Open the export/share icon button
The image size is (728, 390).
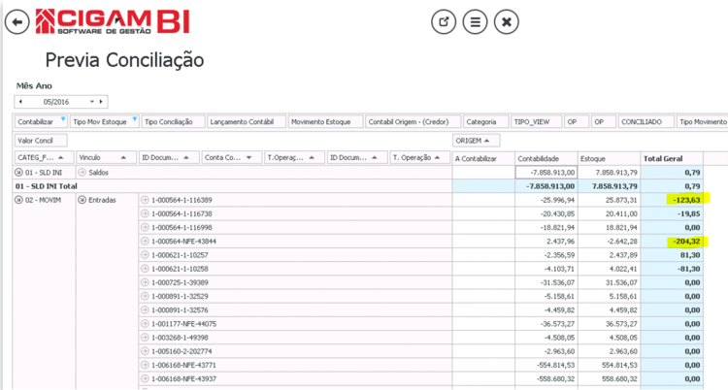click(x=444, y=21)
